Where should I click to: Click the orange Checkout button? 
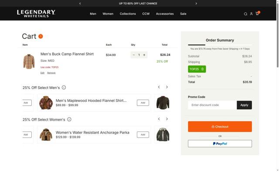click(220, 127)
